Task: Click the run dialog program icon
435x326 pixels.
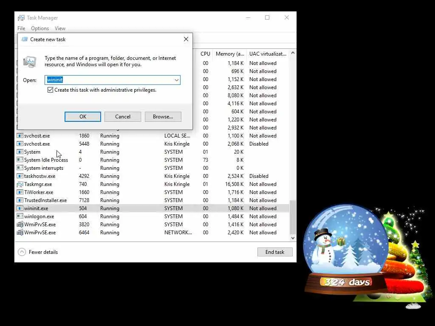Action: point(30,62)
